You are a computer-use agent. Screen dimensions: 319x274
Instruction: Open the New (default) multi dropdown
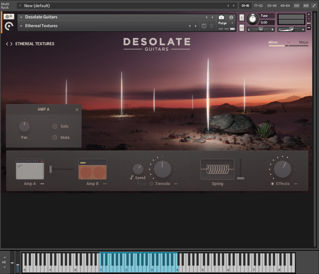(20, 6)
